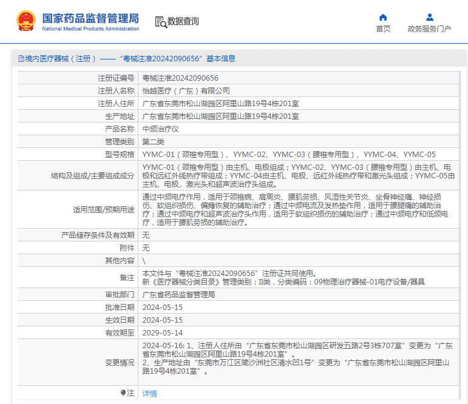Open the 数据查询 magnifier icon
The height and width of the screenshot is (404, 468).
(x=161, y=22)
